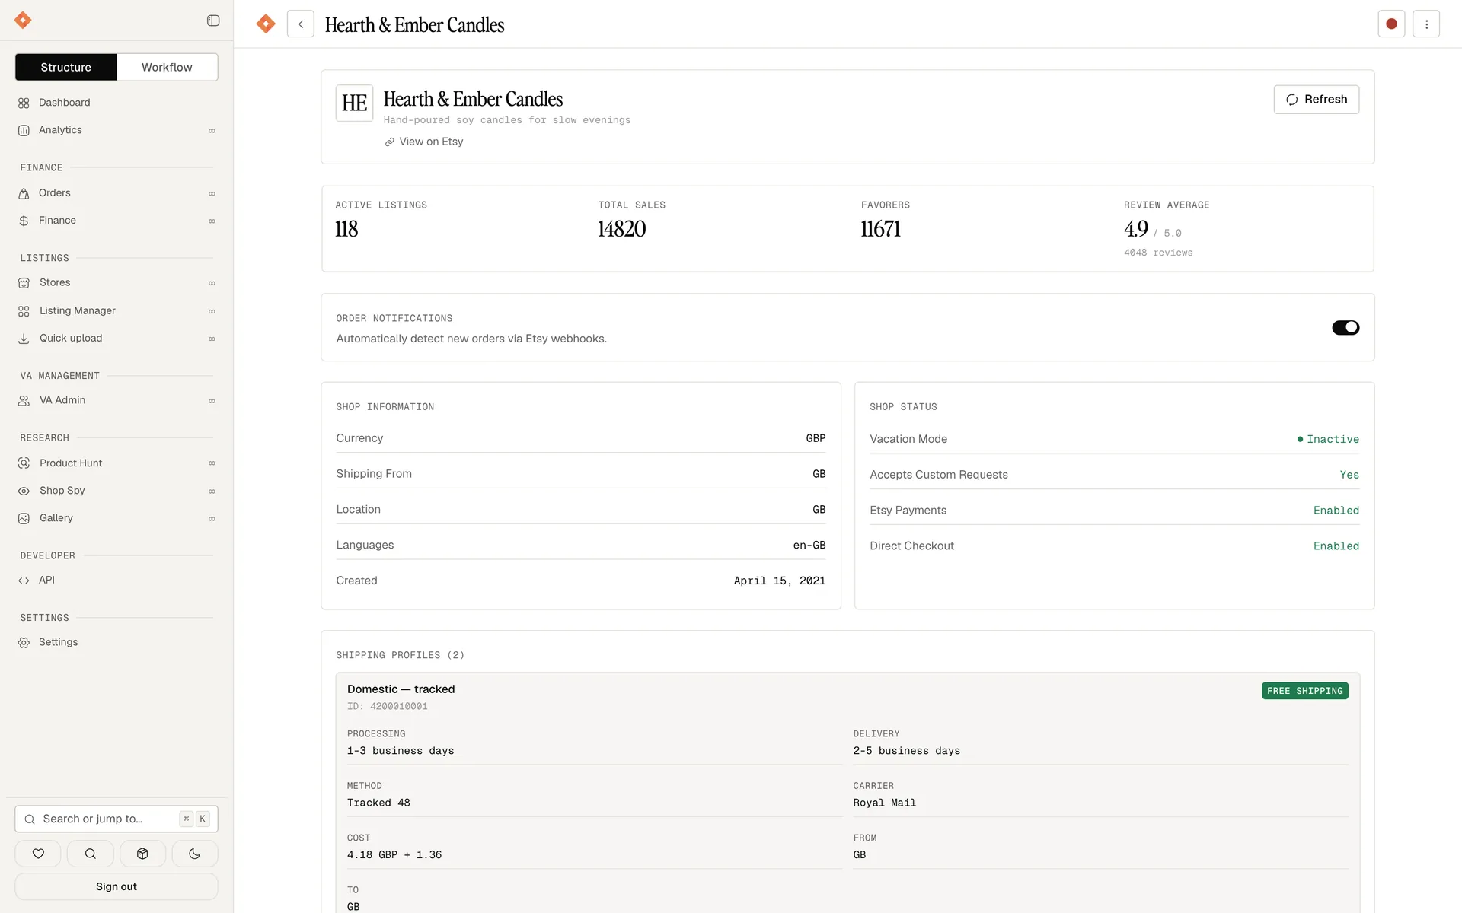Click the Finance dollar icon
The width and height of the screenshot is (1462, 913).
[24, 221]
